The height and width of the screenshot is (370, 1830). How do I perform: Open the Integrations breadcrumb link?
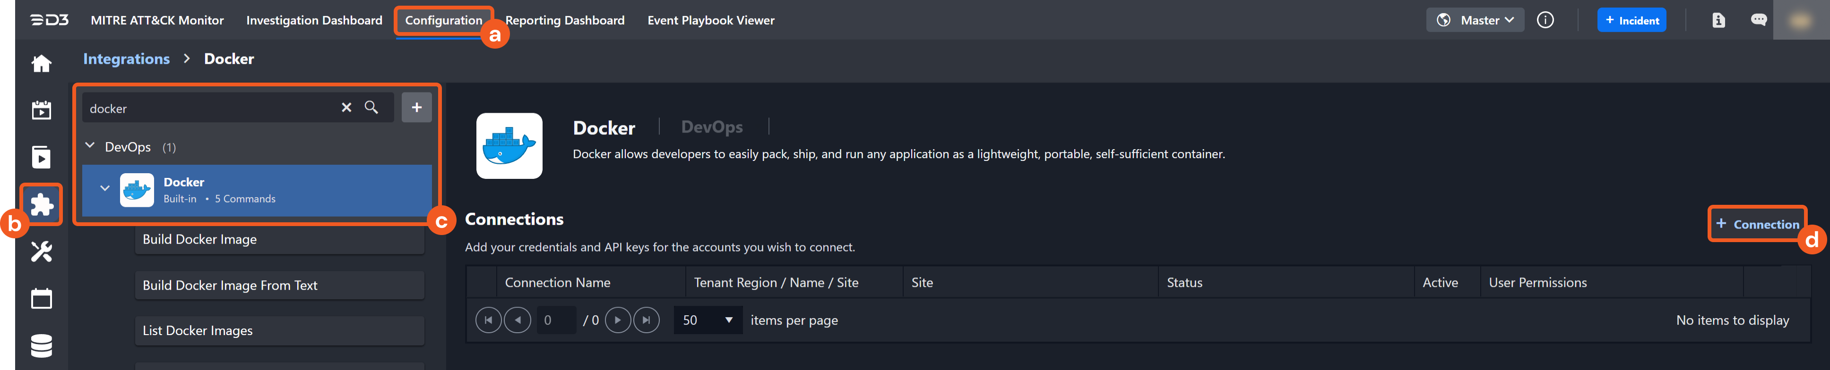click(126, 59)
